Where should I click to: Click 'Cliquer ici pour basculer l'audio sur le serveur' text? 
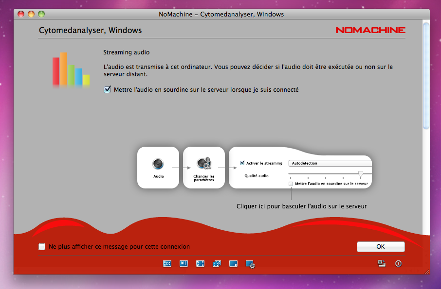[x=301, y=206]
